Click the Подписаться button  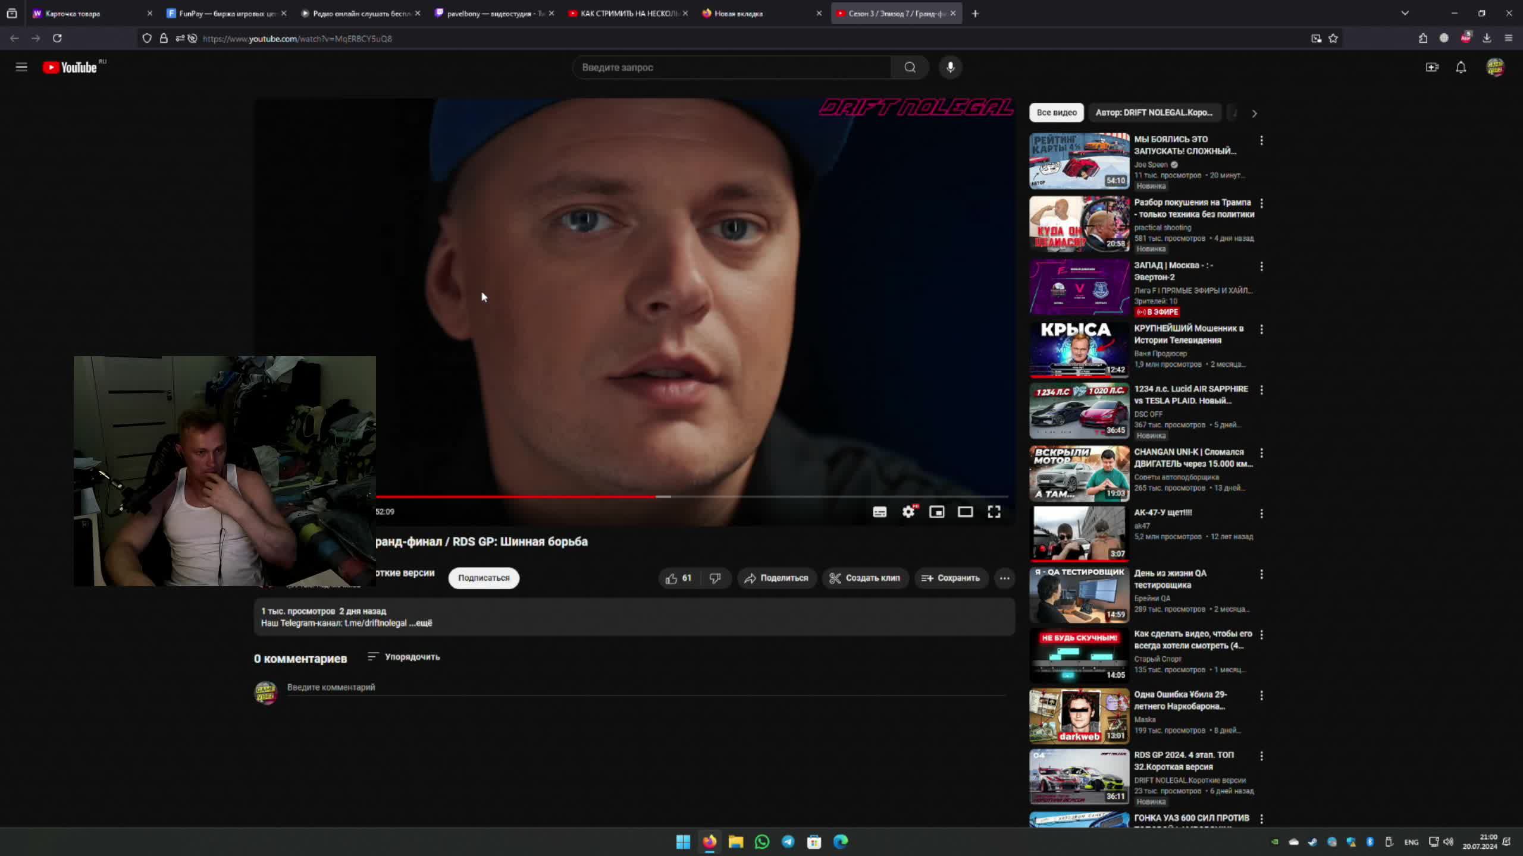[483, 578]
